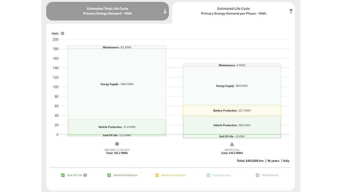Click the VW Golf circle marker

tap(117, 144)
